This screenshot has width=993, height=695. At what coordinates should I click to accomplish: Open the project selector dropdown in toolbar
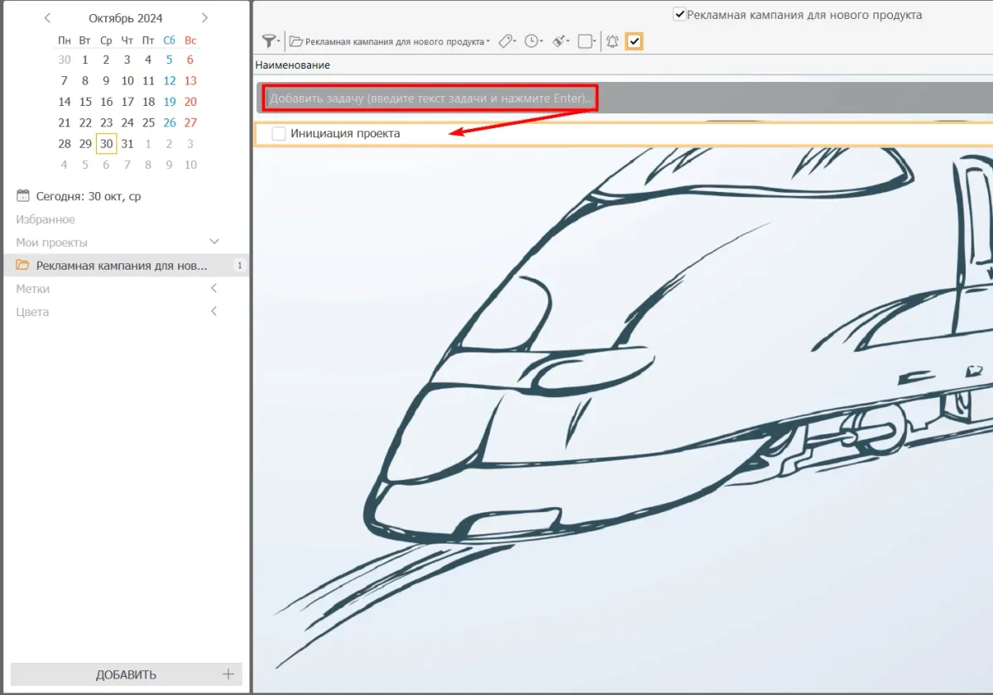tap(389, 41)
